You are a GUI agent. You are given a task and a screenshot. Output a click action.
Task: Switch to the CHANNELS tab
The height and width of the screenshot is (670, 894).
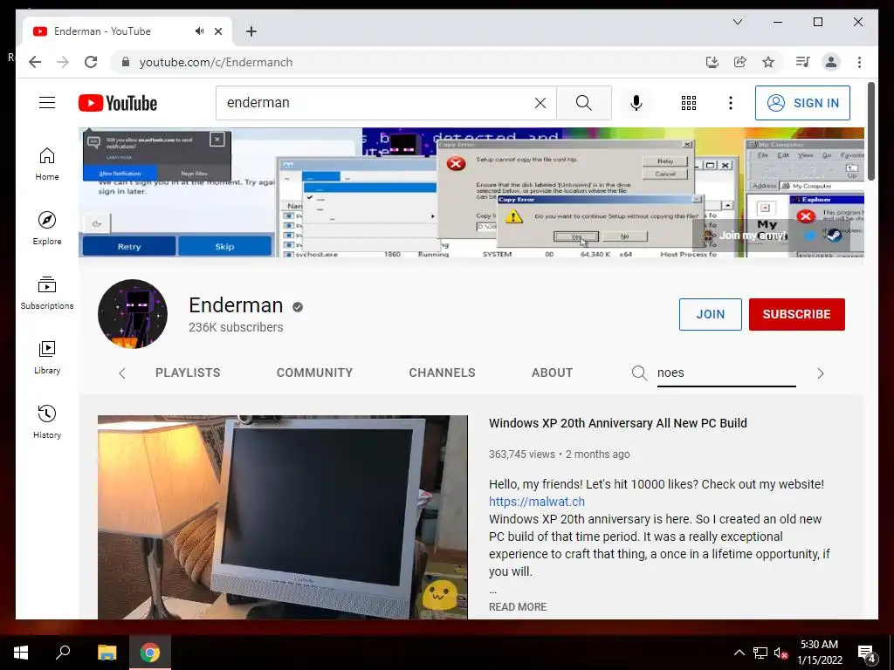442,373
